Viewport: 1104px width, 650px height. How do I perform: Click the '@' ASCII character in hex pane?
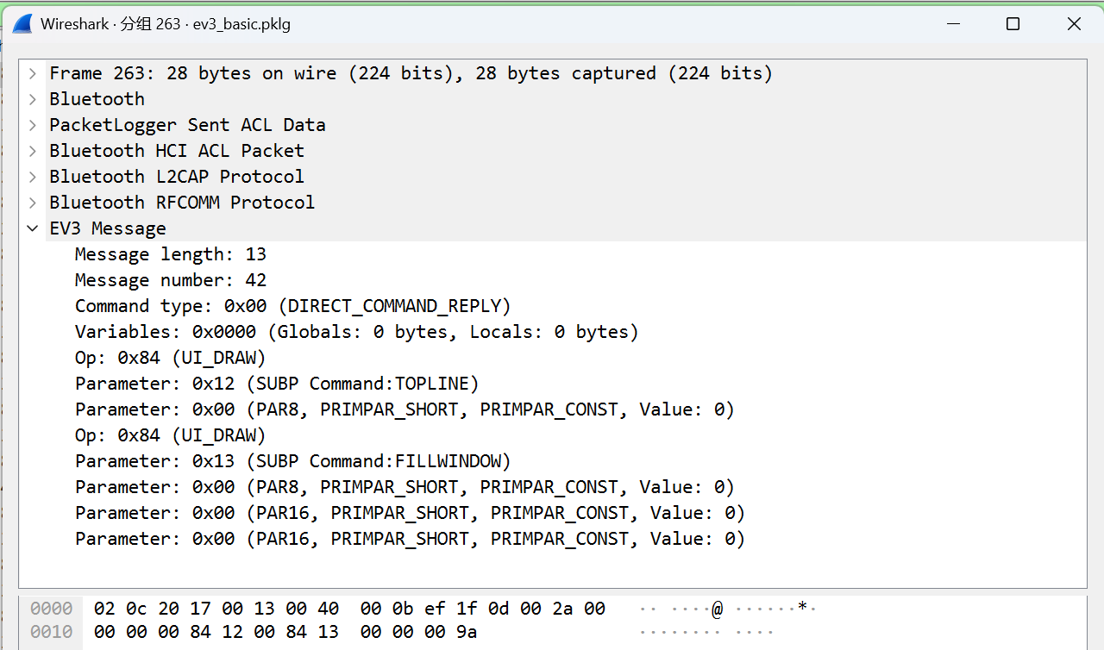tap(717, 609)
